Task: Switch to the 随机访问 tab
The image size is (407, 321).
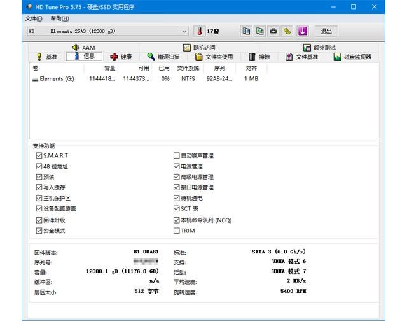Action: (199, 48)
